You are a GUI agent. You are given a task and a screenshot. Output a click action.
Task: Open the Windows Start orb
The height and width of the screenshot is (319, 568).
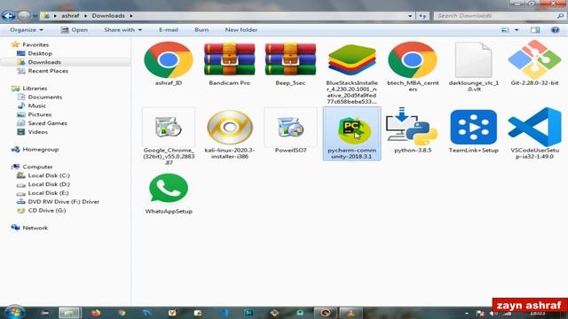[x=14, y=313]
